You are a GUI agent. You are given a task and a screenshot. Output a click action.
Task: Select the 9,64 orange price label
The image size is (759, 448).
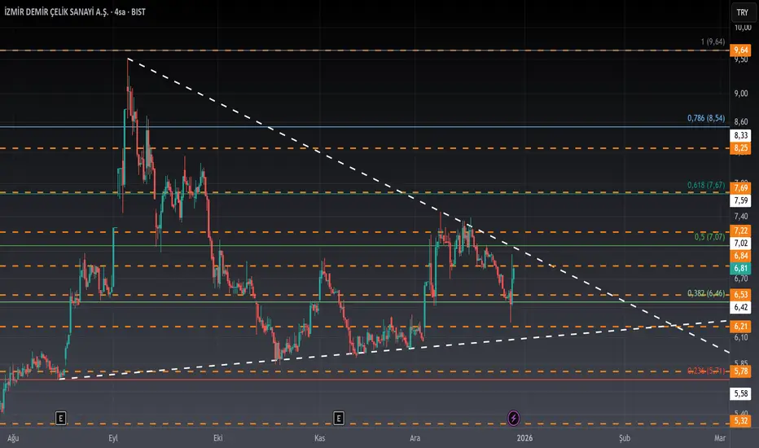click(740, 51)
